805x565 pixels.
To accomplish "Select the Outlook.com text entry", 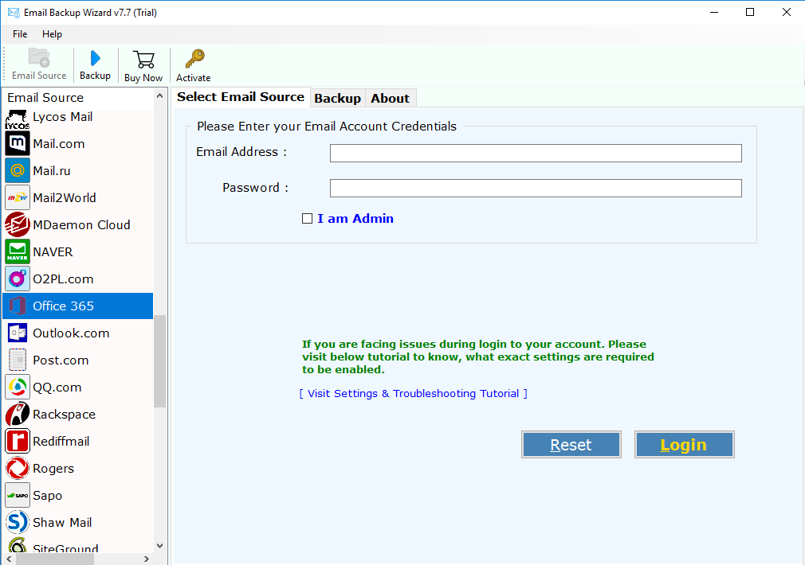I will click(71, 333).
